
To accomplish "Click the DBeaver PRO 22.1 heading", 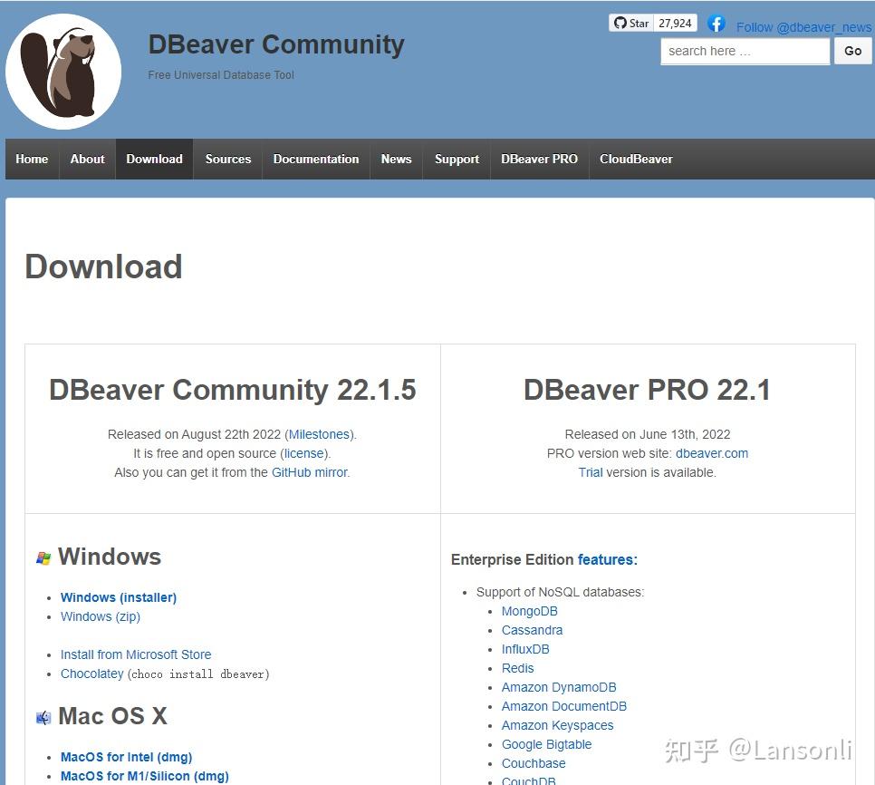I will [x=647, y=390].
